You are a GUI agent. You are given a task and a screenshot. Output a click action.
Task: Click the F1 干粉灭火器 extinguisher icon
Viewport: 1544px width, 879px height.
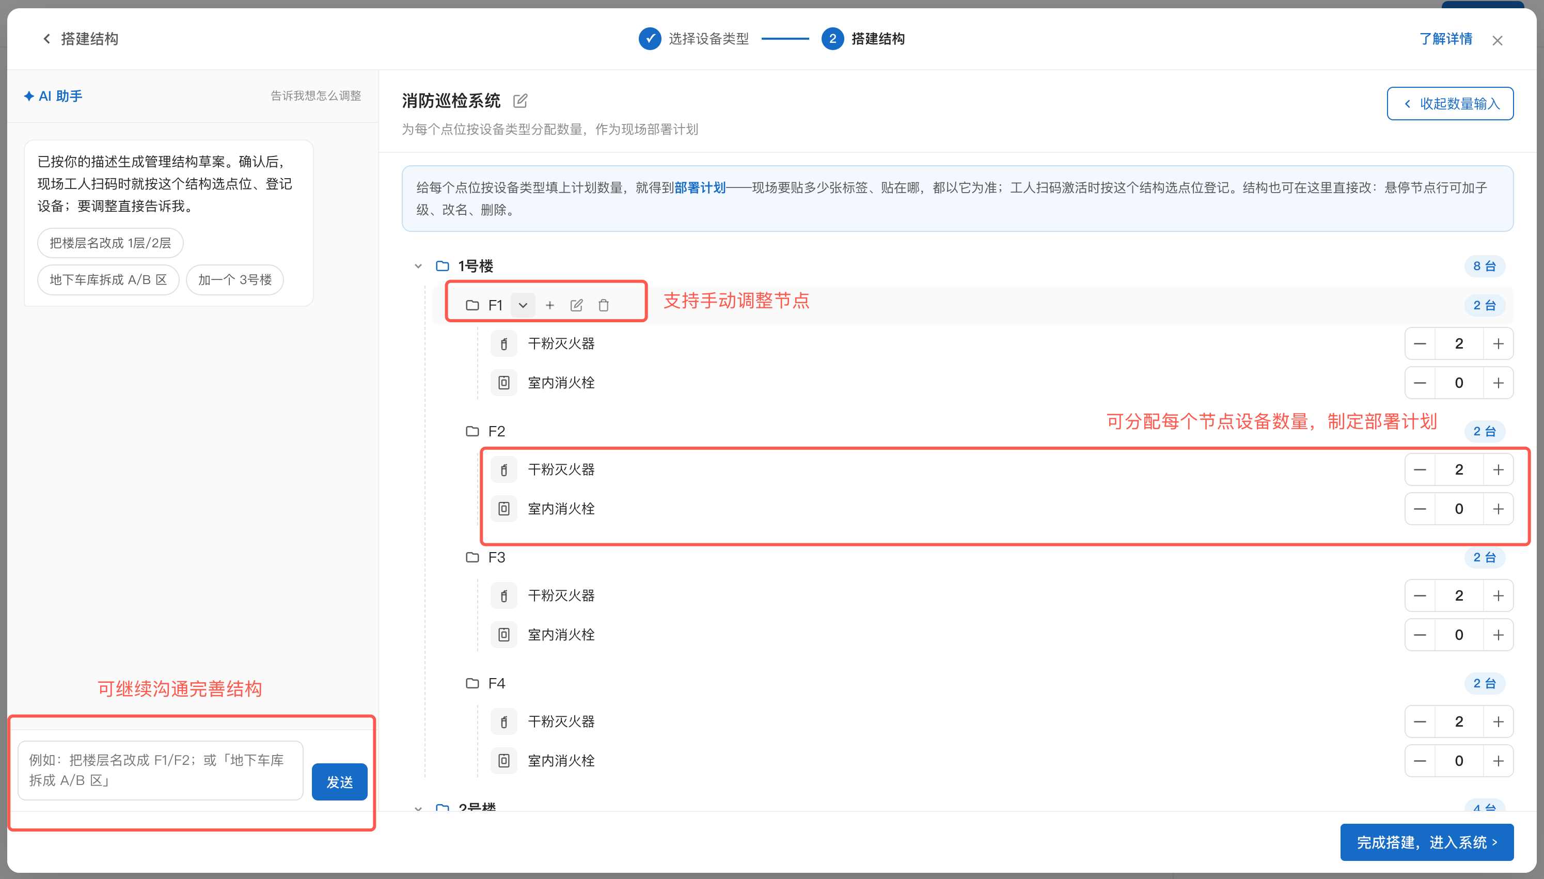[x=503, y=344]
